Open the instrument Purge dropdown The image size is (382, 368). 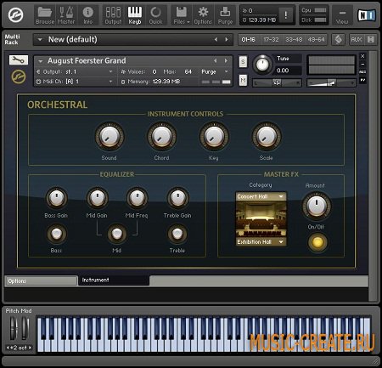coord(215,72)
